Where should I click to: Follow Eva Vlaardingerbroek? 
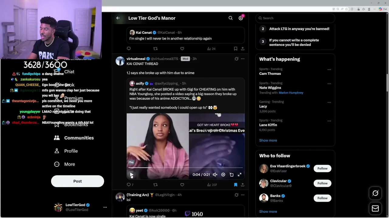[322, 168]
